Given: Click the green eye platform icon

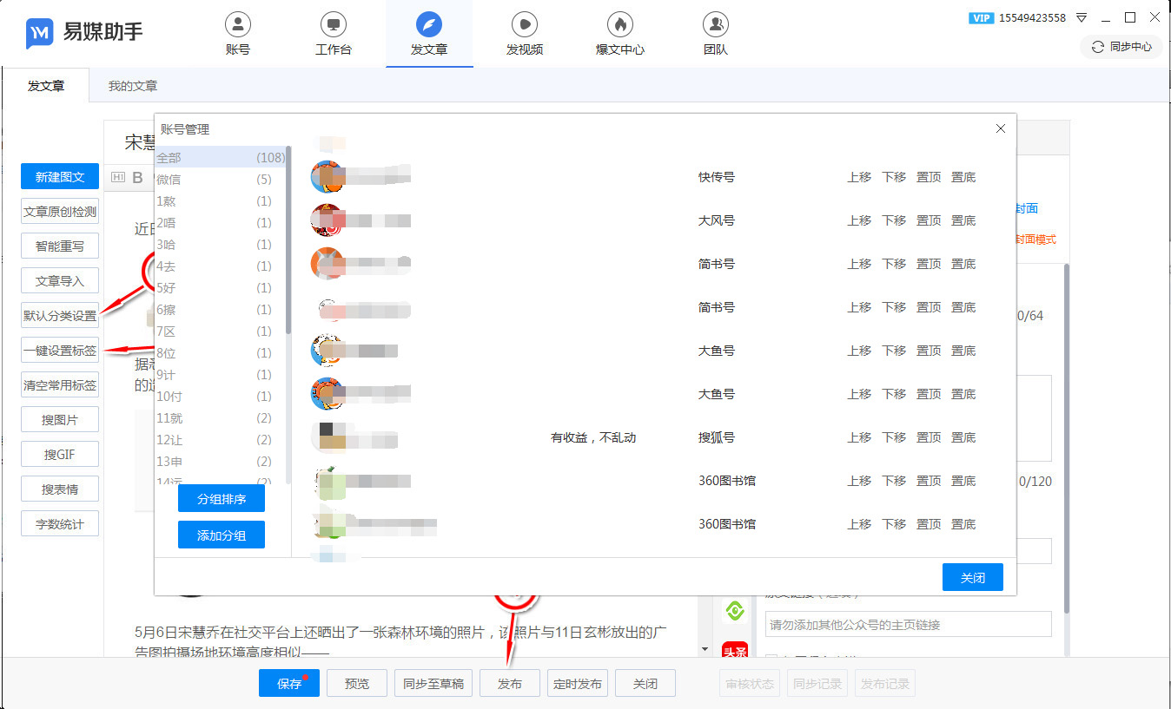Looking at the screenshot, I should 735,611.
